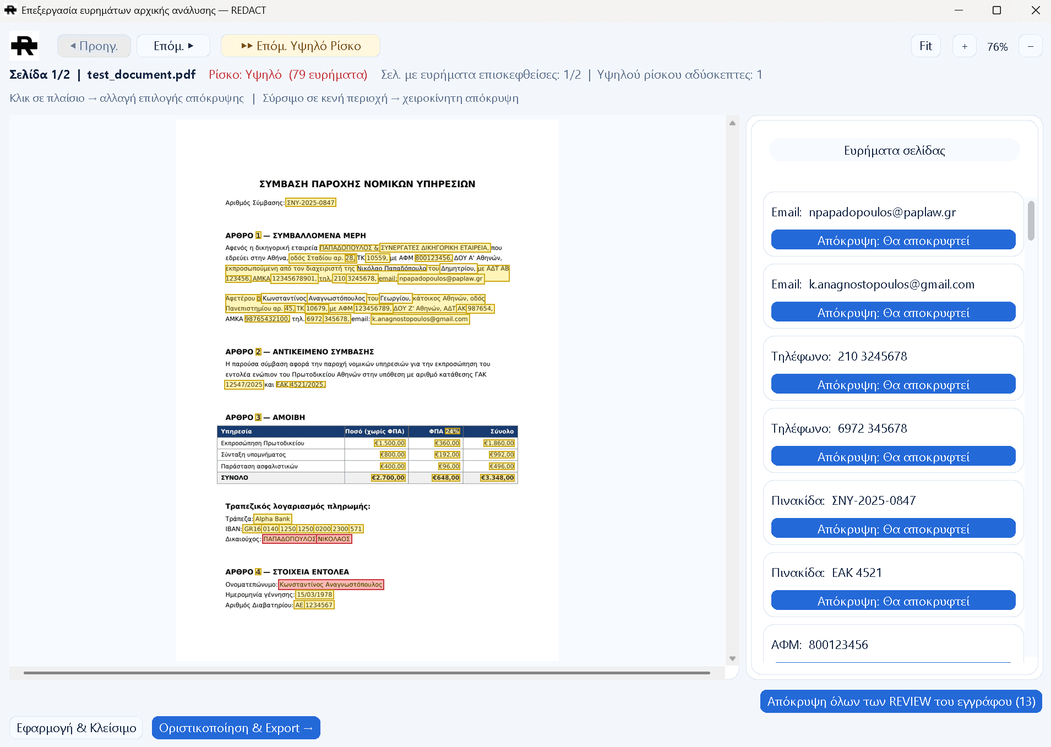The width and height of the screenshot is (1051, 747).
Task: Go to next page with Επόμ. button
Action: tap(173, 46)
